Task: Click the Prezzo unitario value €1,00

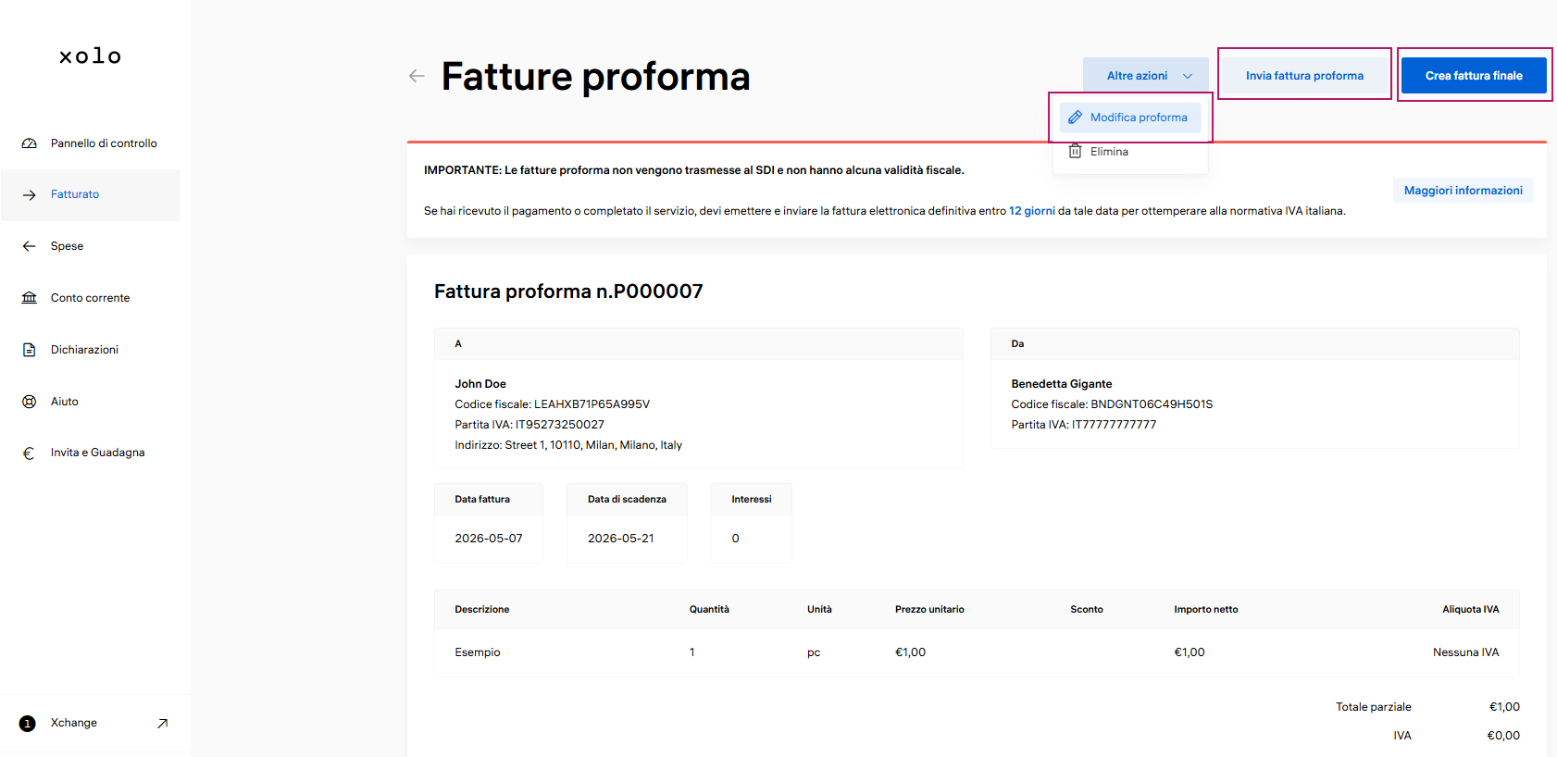Action: [911, 652]
